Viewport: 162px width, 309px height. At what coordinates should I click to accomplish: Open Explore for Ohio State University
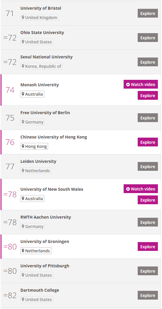[148, 38]
